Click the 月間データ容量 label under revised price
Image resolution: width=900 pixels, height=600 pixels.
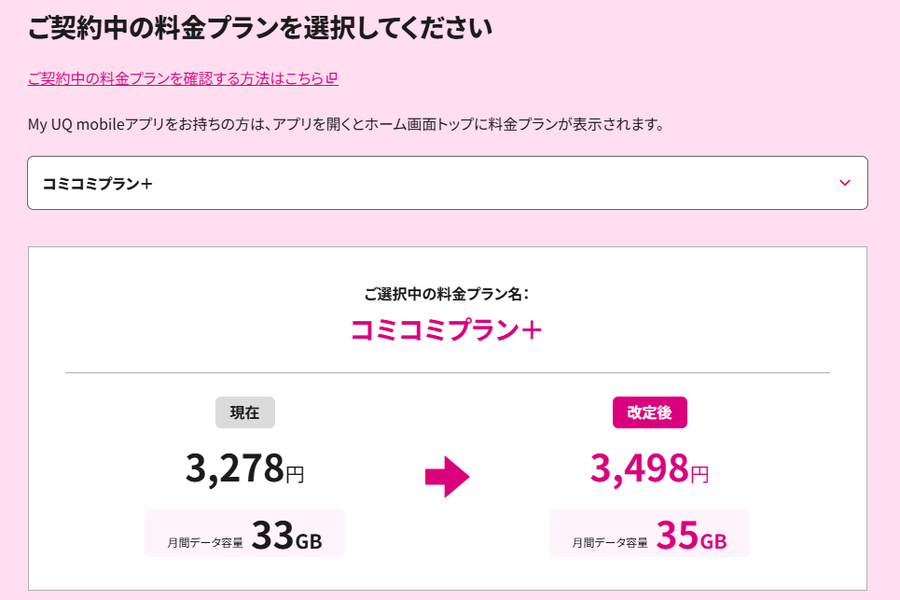(x=610, y=541)
